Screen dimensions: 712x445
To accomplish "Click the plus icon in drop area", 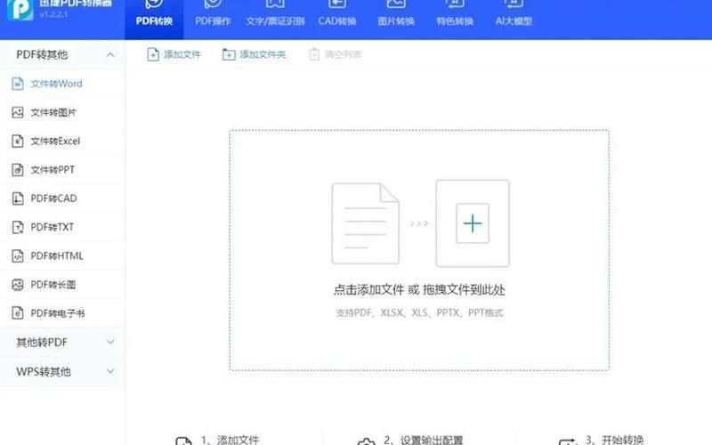I will point(473,223).
